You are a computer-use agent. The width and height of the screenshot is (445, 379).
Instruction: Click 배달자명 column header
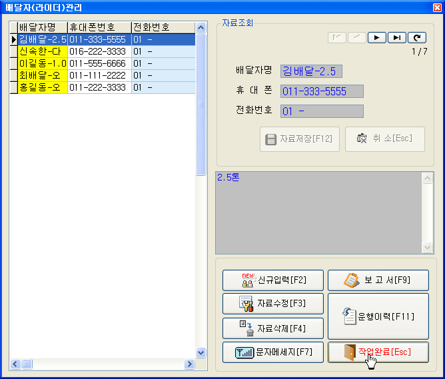coord(43,27)
